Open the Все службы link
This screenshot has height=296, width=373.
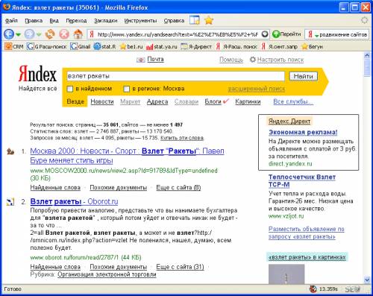point(293,101)
